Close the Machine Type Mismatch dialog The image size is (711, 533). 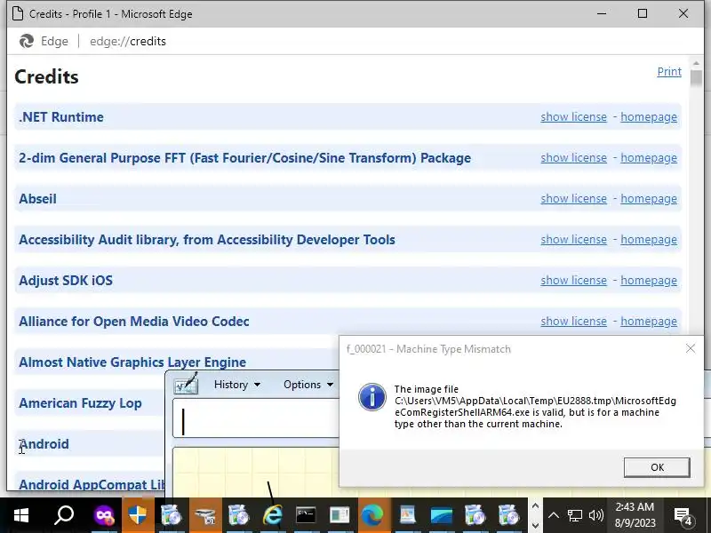tap(691, 348)
